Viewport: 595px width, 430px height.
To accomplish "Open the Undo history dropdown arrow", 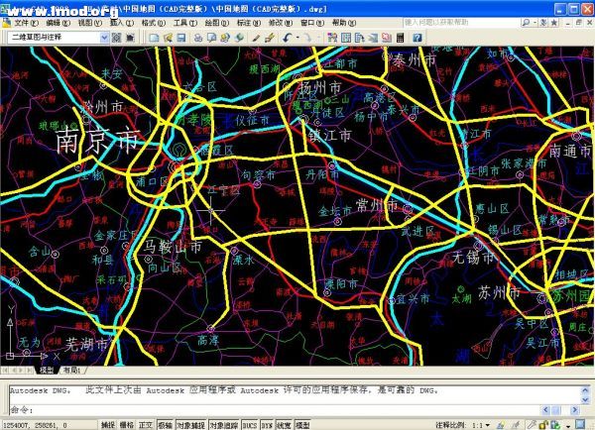I will tap(296, 38).
